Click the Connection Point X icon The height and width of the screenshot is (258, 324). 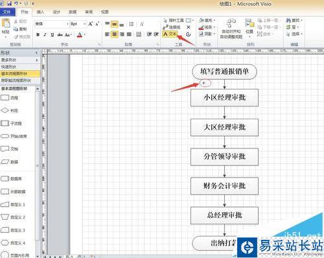click(x=189, y=27)
